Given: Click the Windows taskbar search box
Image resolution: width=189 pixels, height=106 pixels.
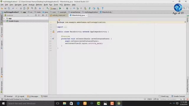Looking at the screenshot, I should tap(30, 103).
